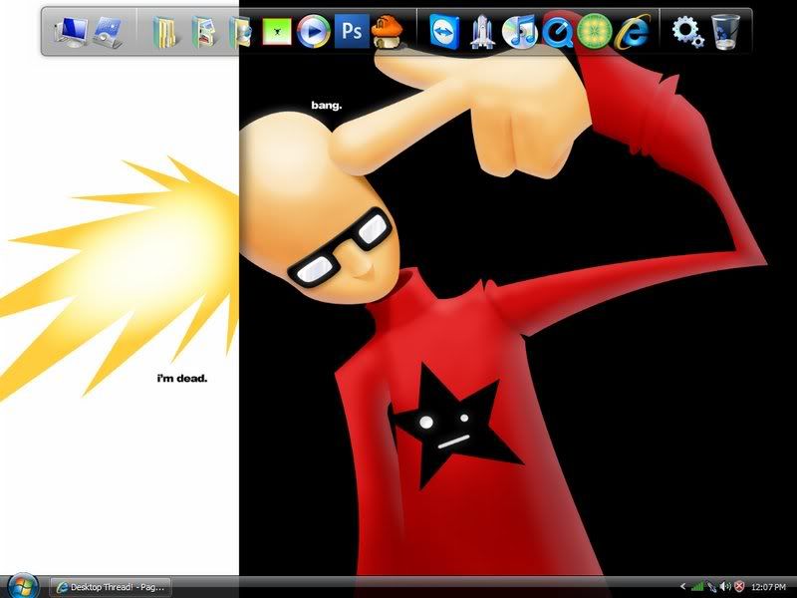The image size is (797, 598).
Task: Open the Documents folder in the dock
Action: point(164,32)
